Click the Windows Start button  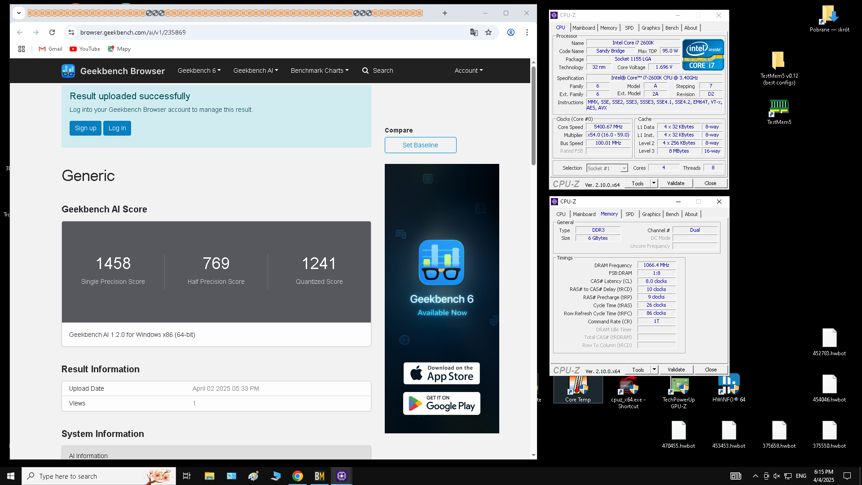pyautogui.click(x=11, y=476)
